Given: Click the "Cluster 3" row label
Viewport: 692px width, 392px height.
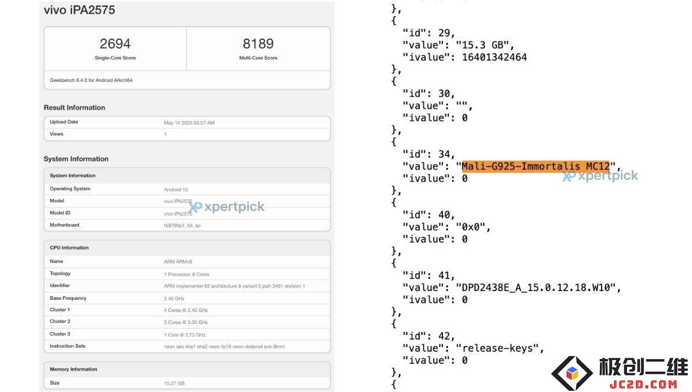Looking at the screenshot, I should [x=60, y=334].
